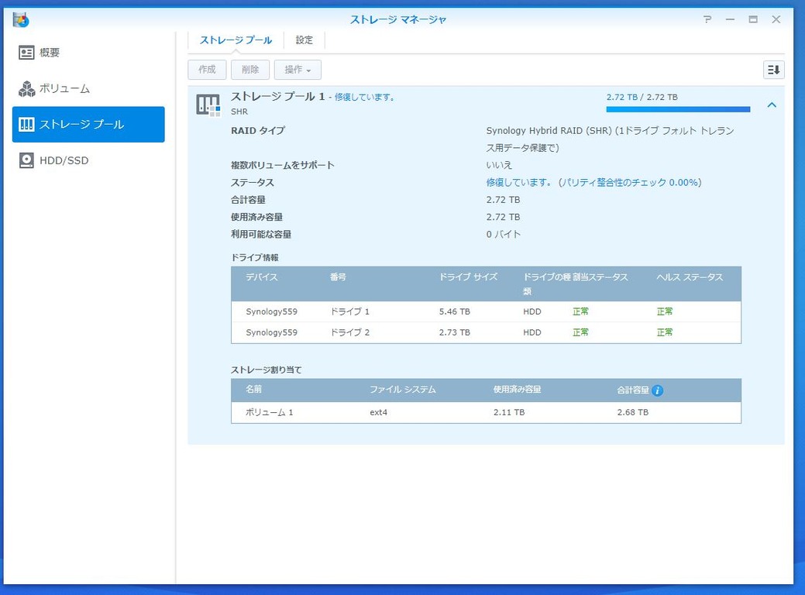805x595 pixels.
Task: Click the storage pool 1 icon
Action: pyautogui.click(x=208, y=105)
